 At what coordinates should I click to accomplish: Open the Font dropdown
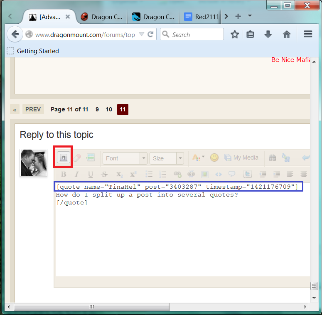pos(125,158)
